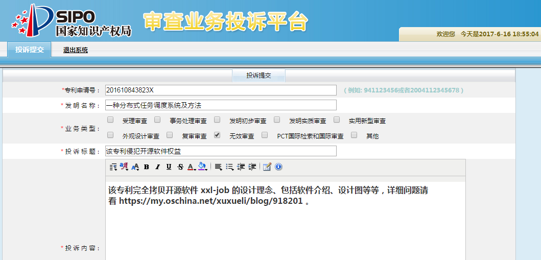The width and height of the screenshot is (541, 260).
Task: Open font size dropdown icon
Action: 135,167
